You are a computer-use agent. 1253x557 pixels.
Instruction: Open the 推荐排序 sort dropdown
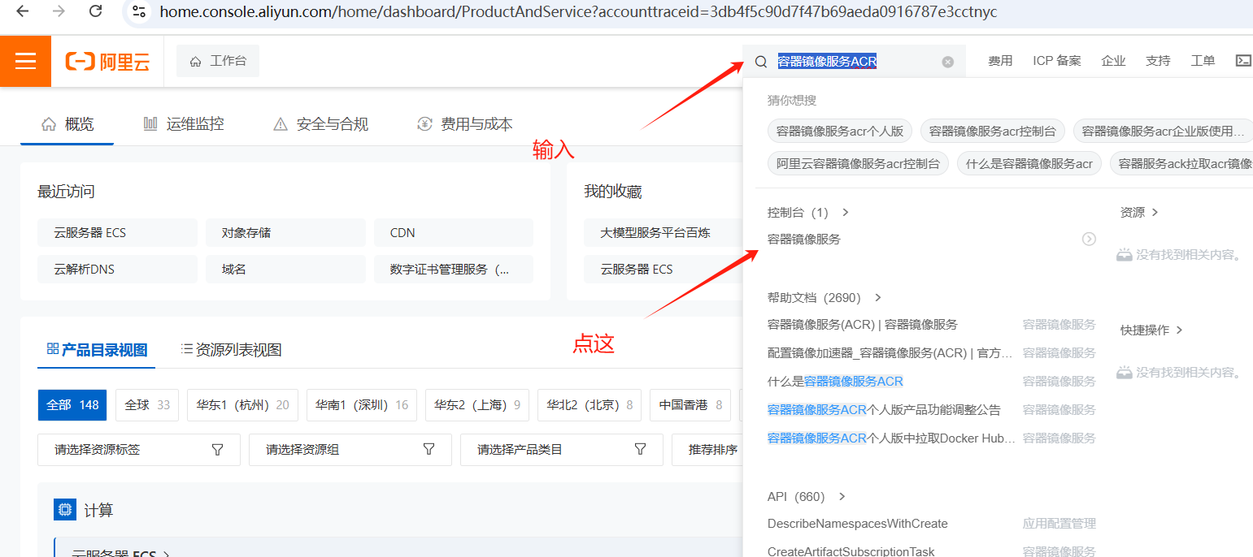pyautogui.click(x=707, y=450)
